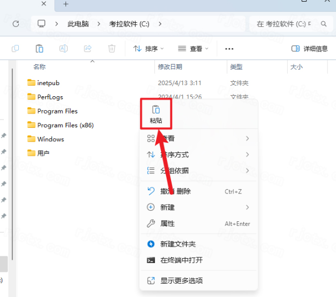Click the Rename icon in the toolbar
Viewport: 336px width, 297px height.
tap(63, 49)
